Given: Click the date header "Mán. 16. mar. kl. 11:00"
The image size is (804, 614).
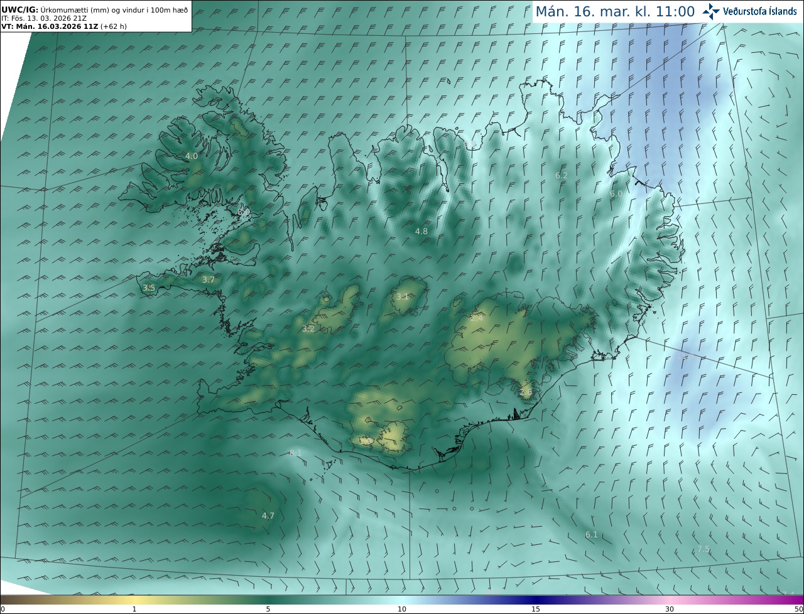Looking at the screenshot, I should click(615, 11).
